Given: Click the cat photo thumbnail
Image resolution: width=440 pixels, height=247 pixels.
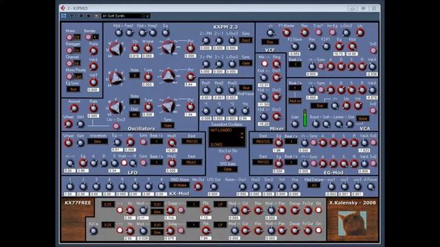Looking at the screenshot, I should (352, 223).
